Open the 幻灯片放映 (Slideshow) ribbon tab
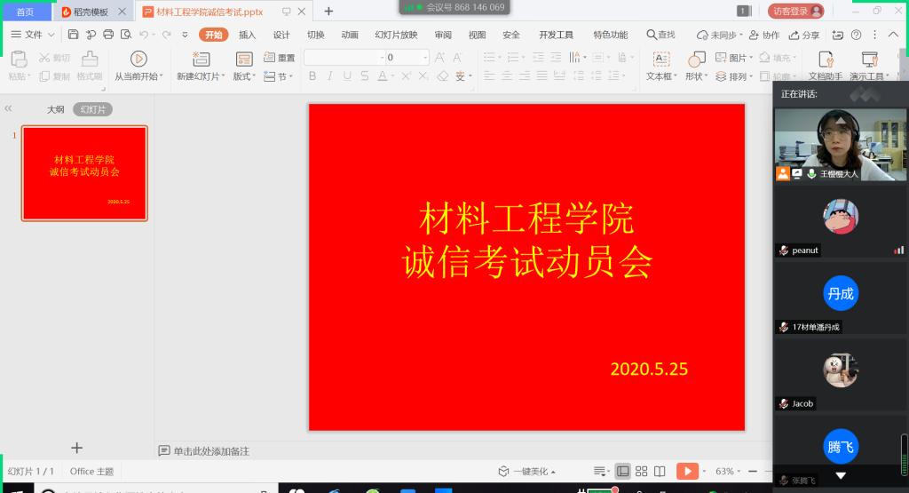This screenshot has height=493, width=909. coord(396,35)
